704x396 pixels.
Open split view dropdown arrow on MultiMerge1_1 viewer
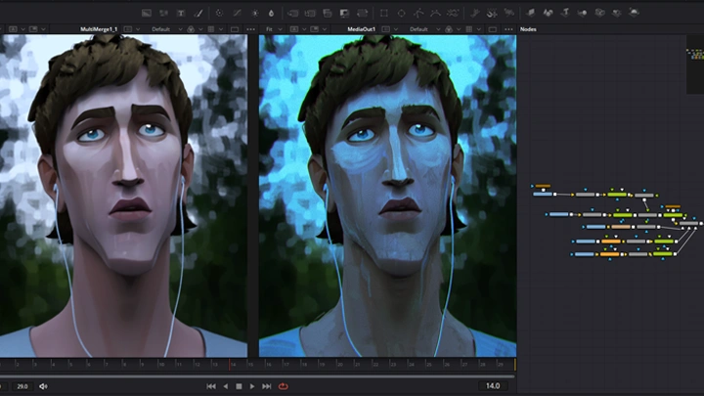tap(43, 29)
